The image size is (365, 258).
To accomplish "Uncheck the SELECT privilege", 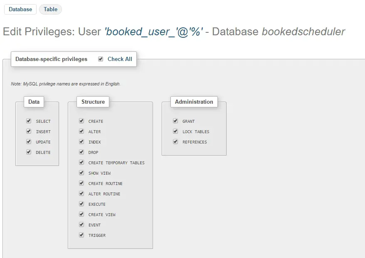I will coord(29,121).
